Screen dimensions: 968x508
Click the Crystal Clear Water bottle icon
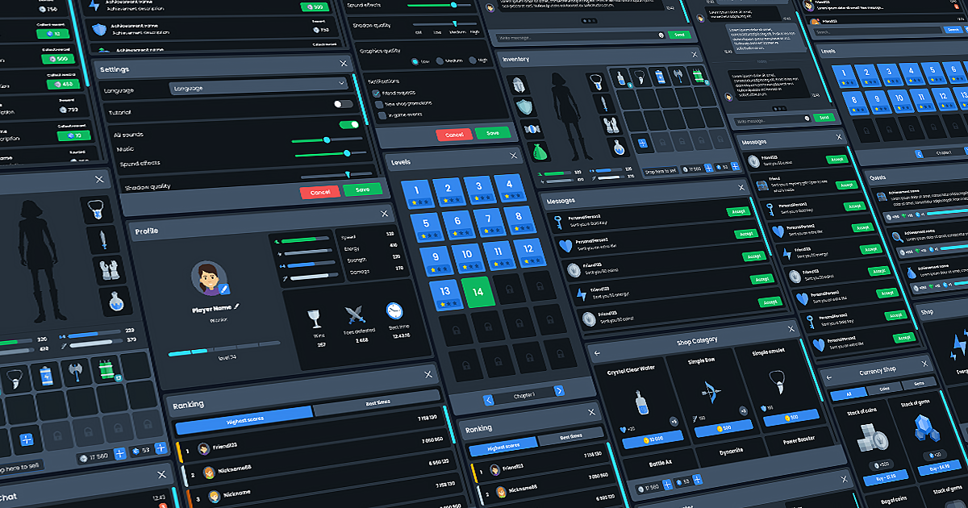(642, 403)
